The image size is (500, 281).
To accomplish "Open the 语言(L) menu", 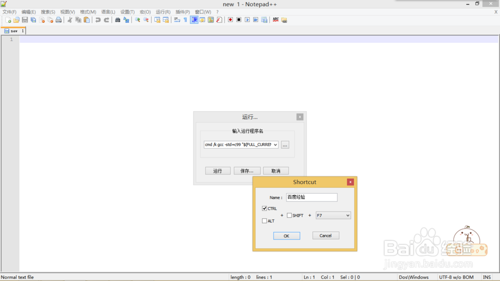I will (108, 12).
